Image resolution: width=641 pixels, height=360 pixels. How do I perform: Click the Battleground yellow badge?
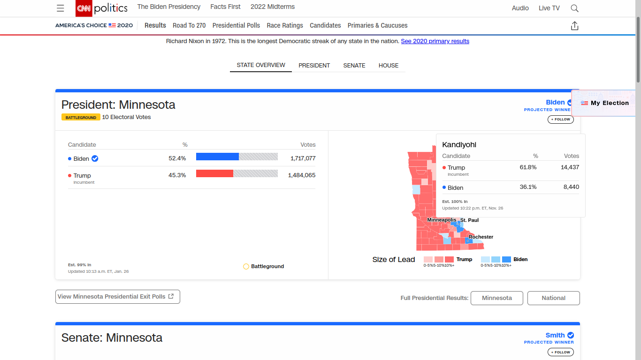81,117
